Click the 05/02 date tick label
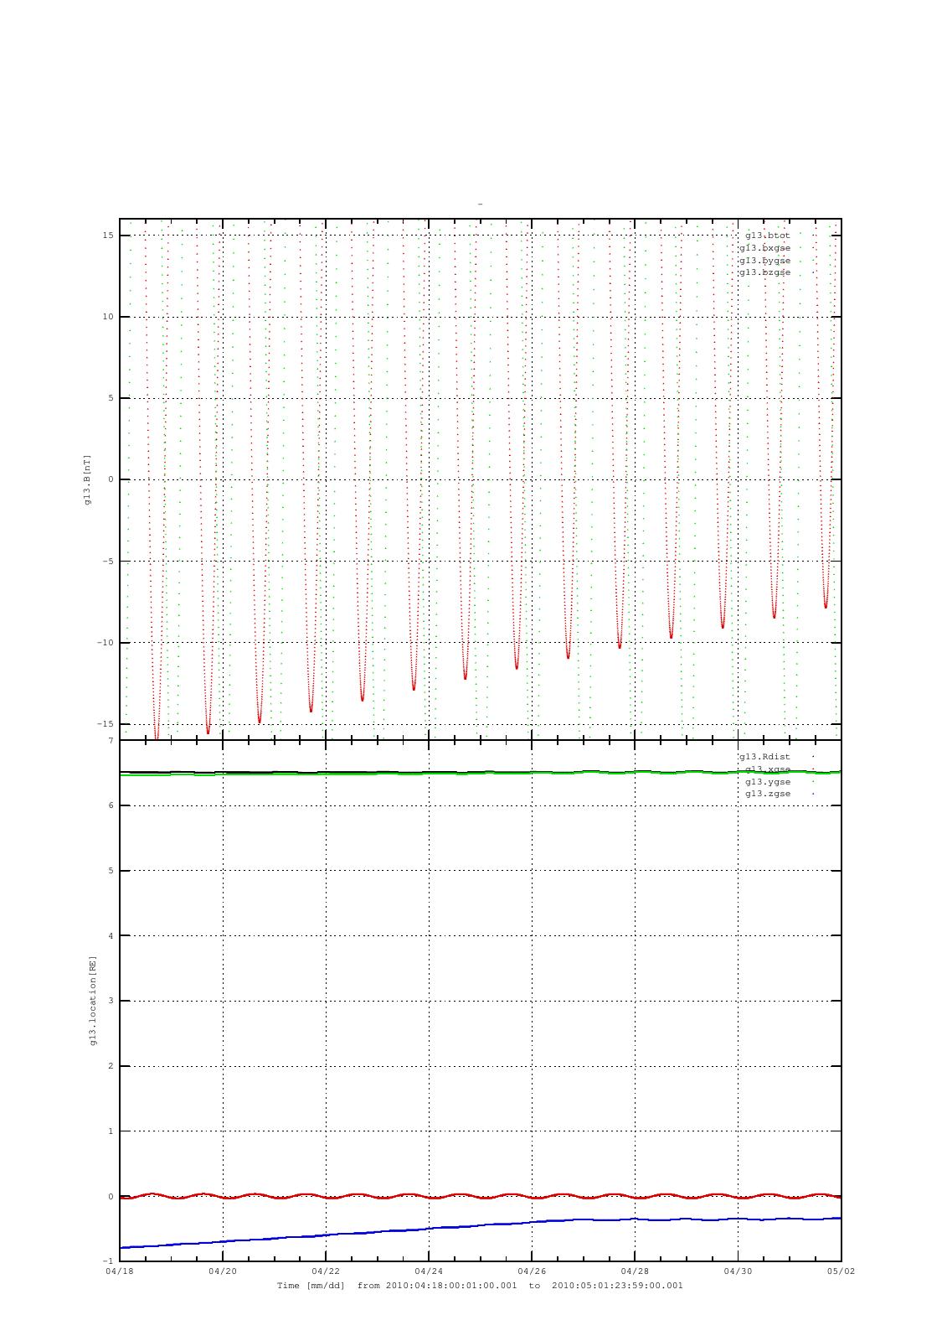Screen dimensions: 947x1341 coord(841,1271)
